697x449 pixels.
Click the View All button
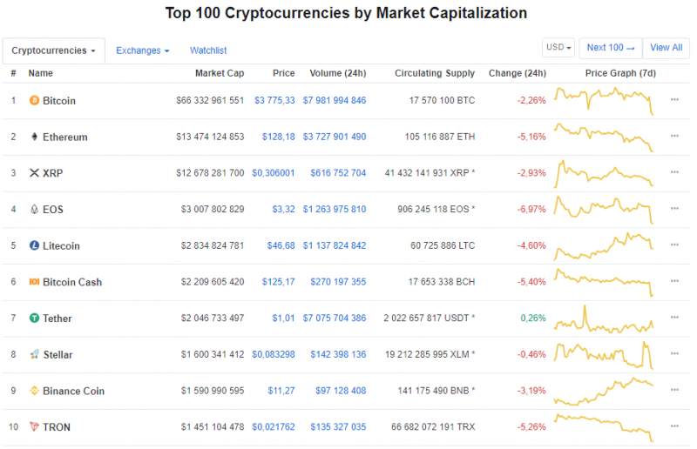click(666, 48)
